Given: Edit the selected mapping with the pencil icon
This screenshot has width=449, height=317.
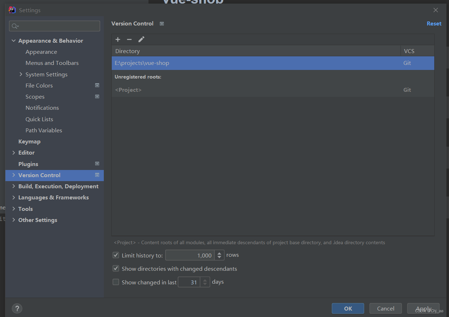Looking at the screenshot, I should [x=141, y=39].
